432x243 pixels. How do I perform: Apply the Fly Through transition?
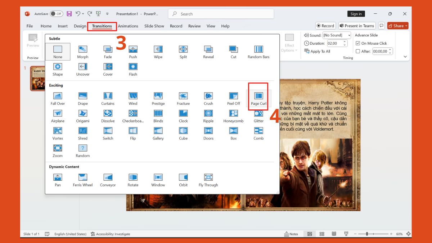[208, 179]
